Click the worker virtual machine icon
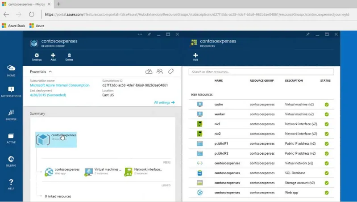This screenshot has width=357, height=202. click(x=199, y=114)
